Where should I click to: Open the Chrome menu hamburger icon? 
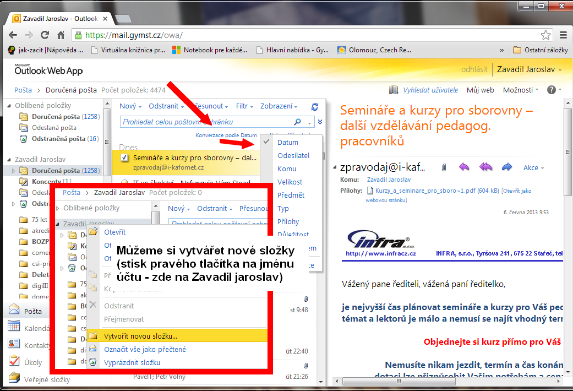point(564,35)
